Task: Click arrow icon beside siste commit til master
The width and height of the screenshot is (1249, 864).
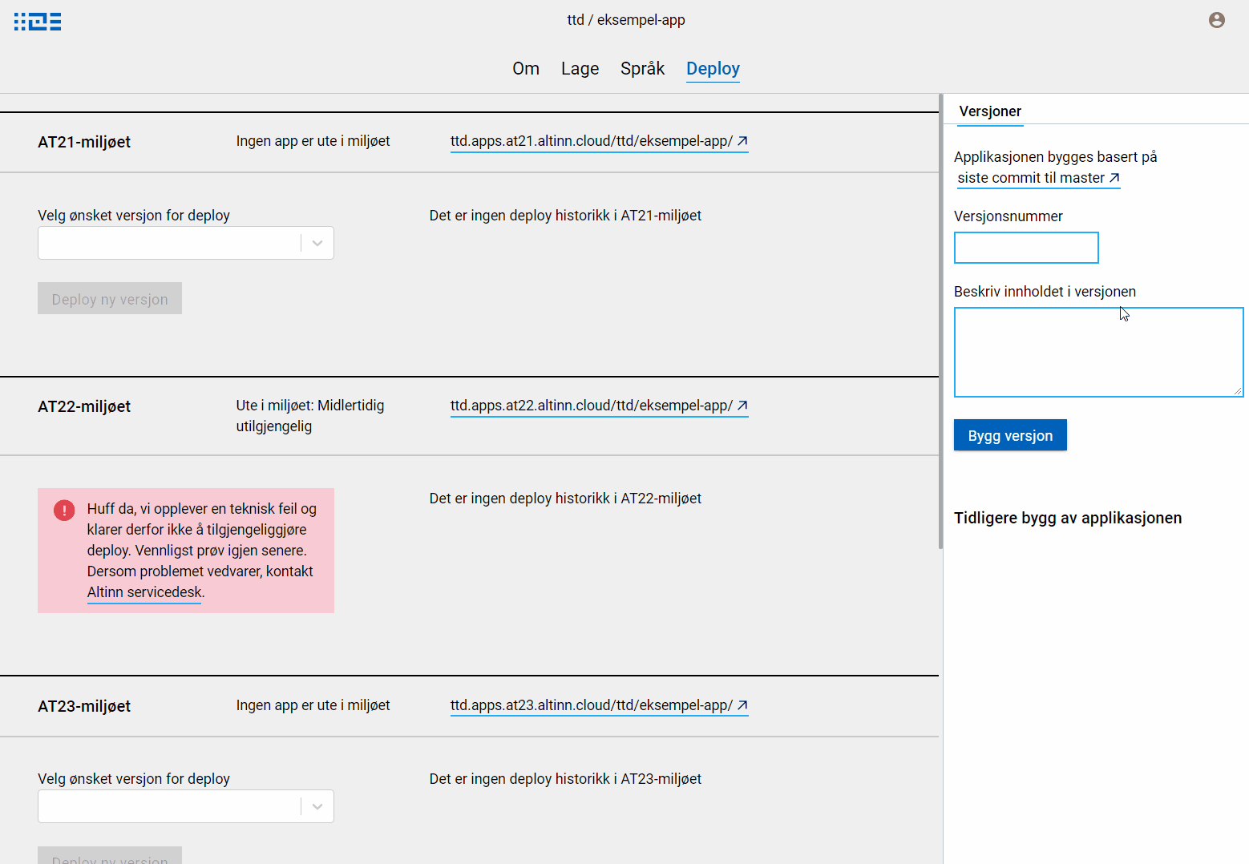Action: (1114, 178)
